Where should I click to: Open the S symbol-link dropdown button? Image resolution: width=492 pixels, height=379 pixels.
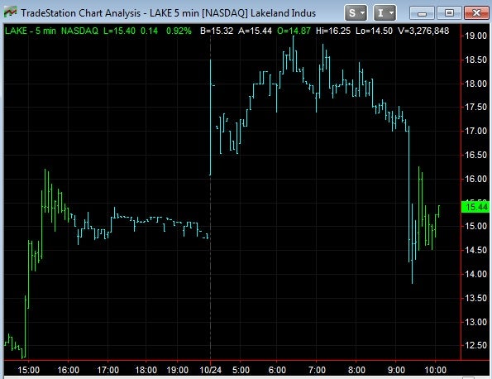[356, 13]
